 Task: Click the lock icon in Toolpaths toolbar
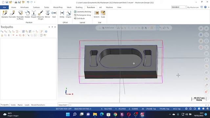(x=2, y=35)
